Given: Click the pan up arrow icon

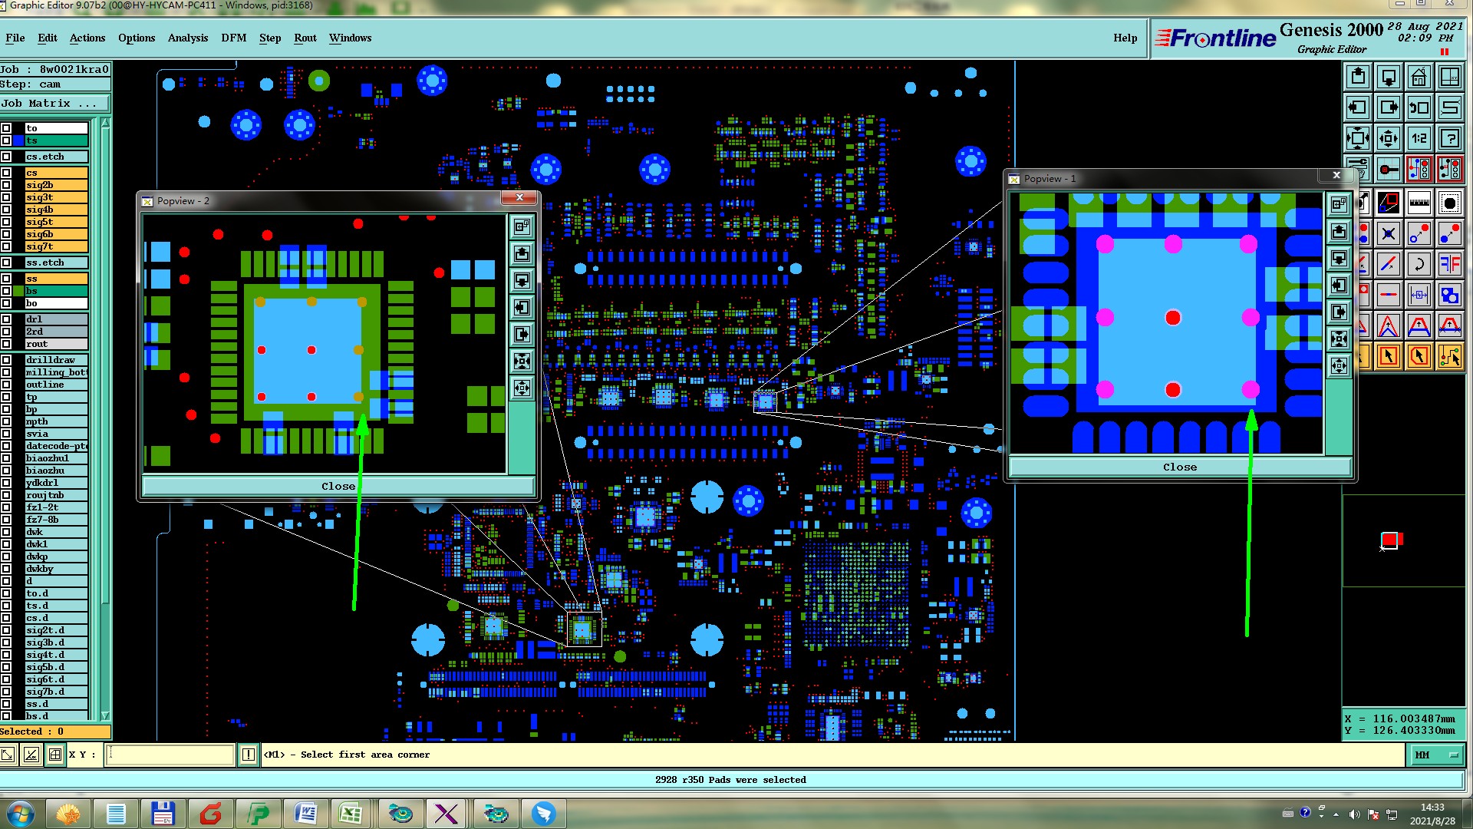Looking at the screenshot, I should [x=1358, y=77].
